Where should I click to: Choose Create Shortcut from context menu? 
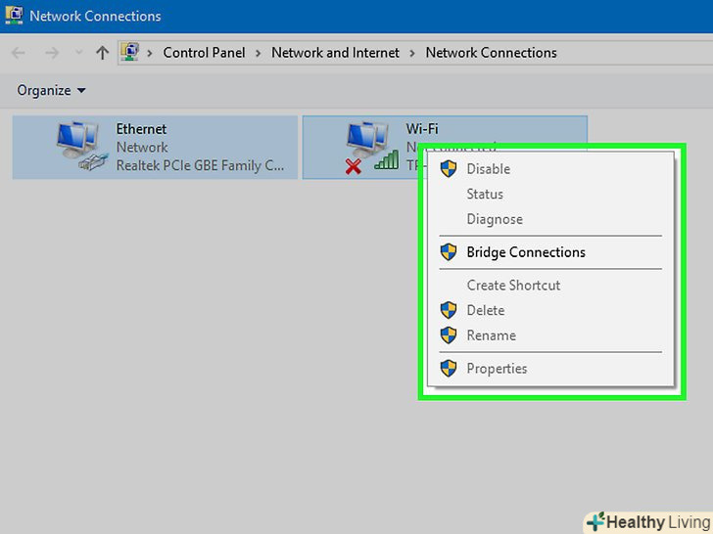coord(550,286)
